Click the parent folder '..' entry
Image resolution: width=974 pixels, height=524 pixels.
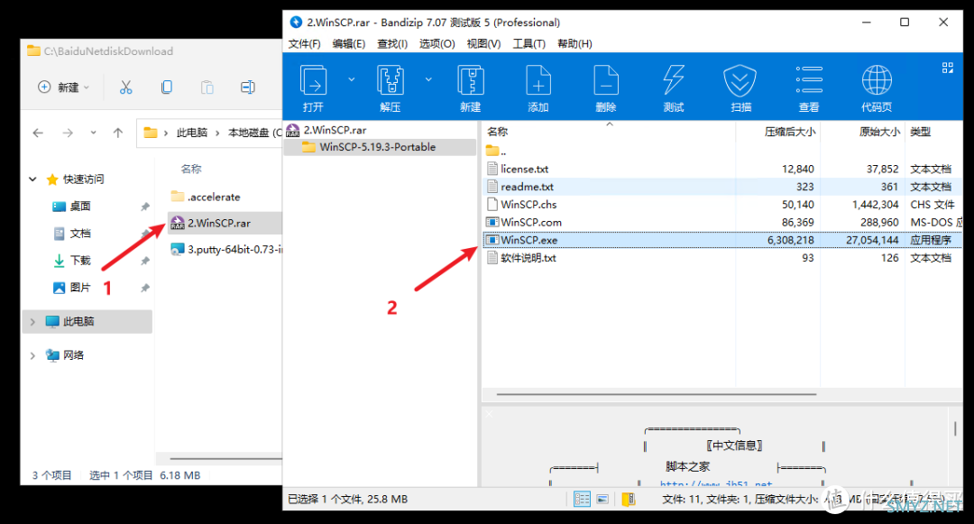click(x=496, y=151)
